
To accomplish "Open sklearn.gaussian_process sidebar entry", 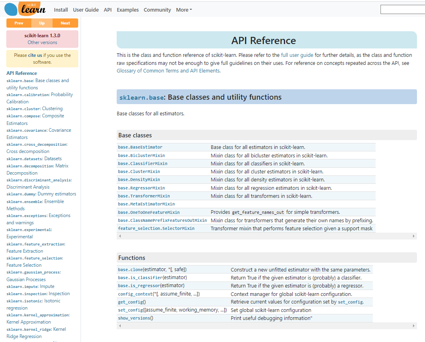I will pyautogui.click(x=34, y=276).
